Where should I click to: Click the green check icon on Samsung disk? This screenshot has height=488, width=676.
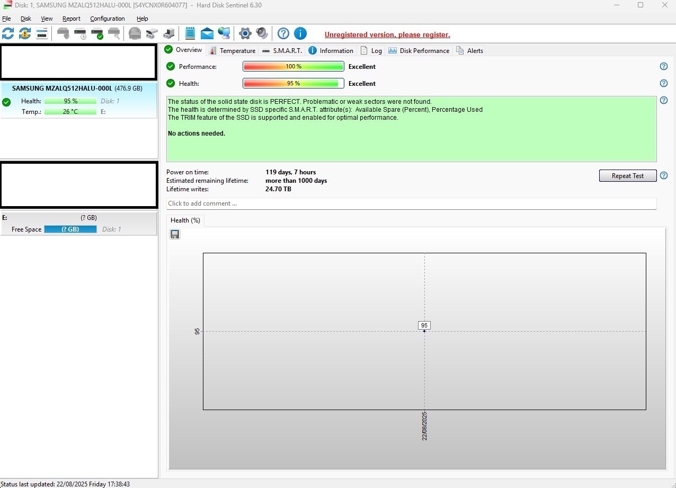(6, 102)
